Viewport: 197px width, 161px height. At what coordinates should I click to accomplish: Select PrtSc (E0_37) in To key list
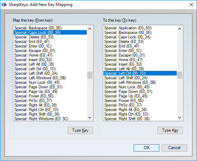[140, 105]
